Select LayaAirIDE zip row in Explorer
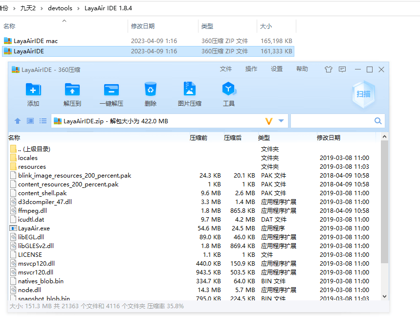 (148, 51)
